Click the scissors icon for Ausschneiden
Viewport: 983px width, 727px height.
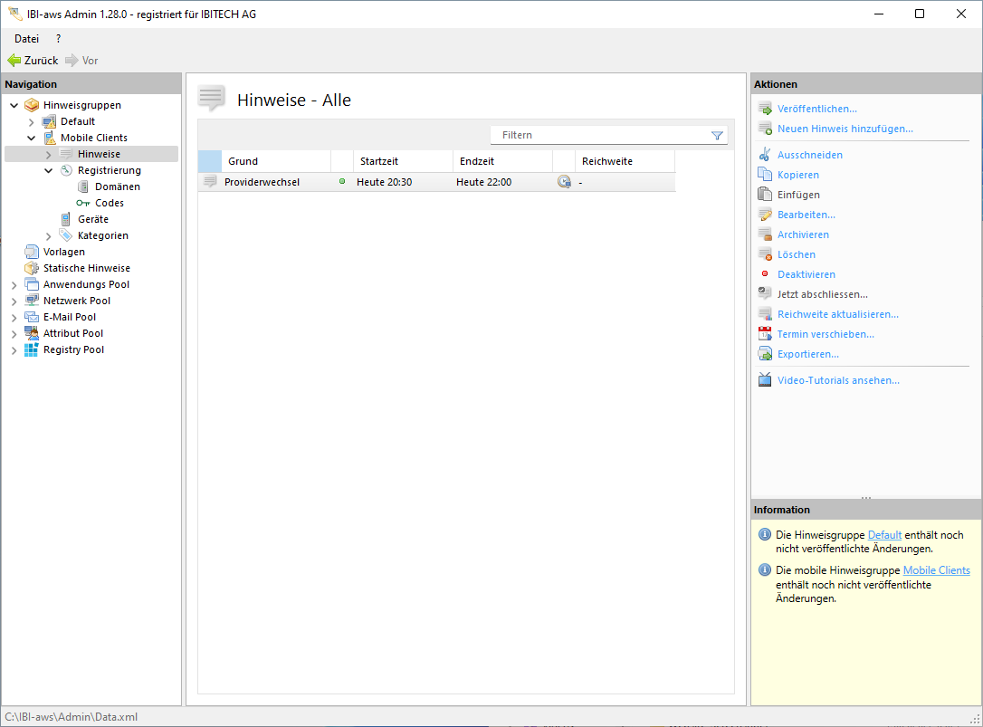765,155
